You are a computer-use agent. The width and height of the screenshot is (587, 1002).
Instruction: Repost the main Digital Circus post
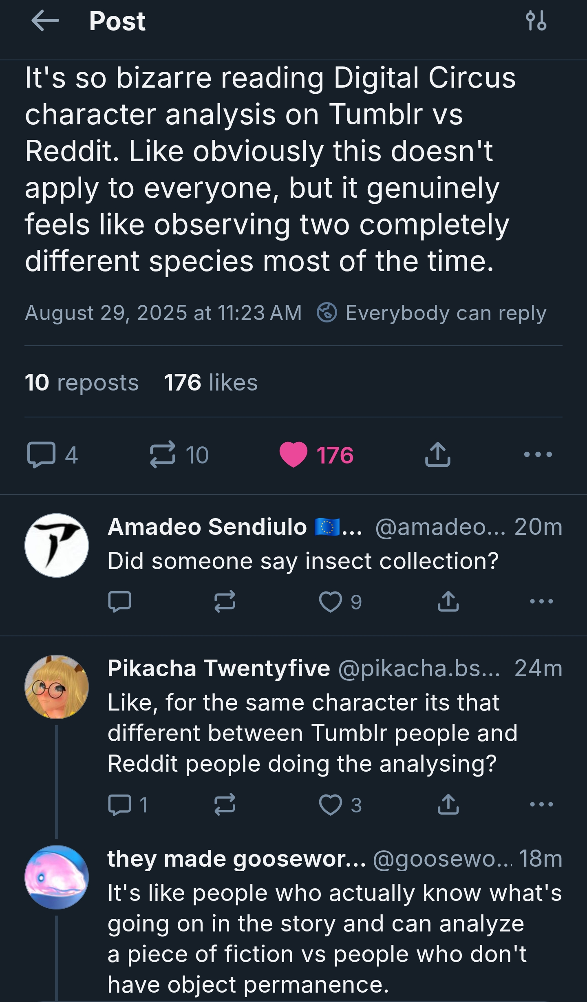[x=163, y=454]
